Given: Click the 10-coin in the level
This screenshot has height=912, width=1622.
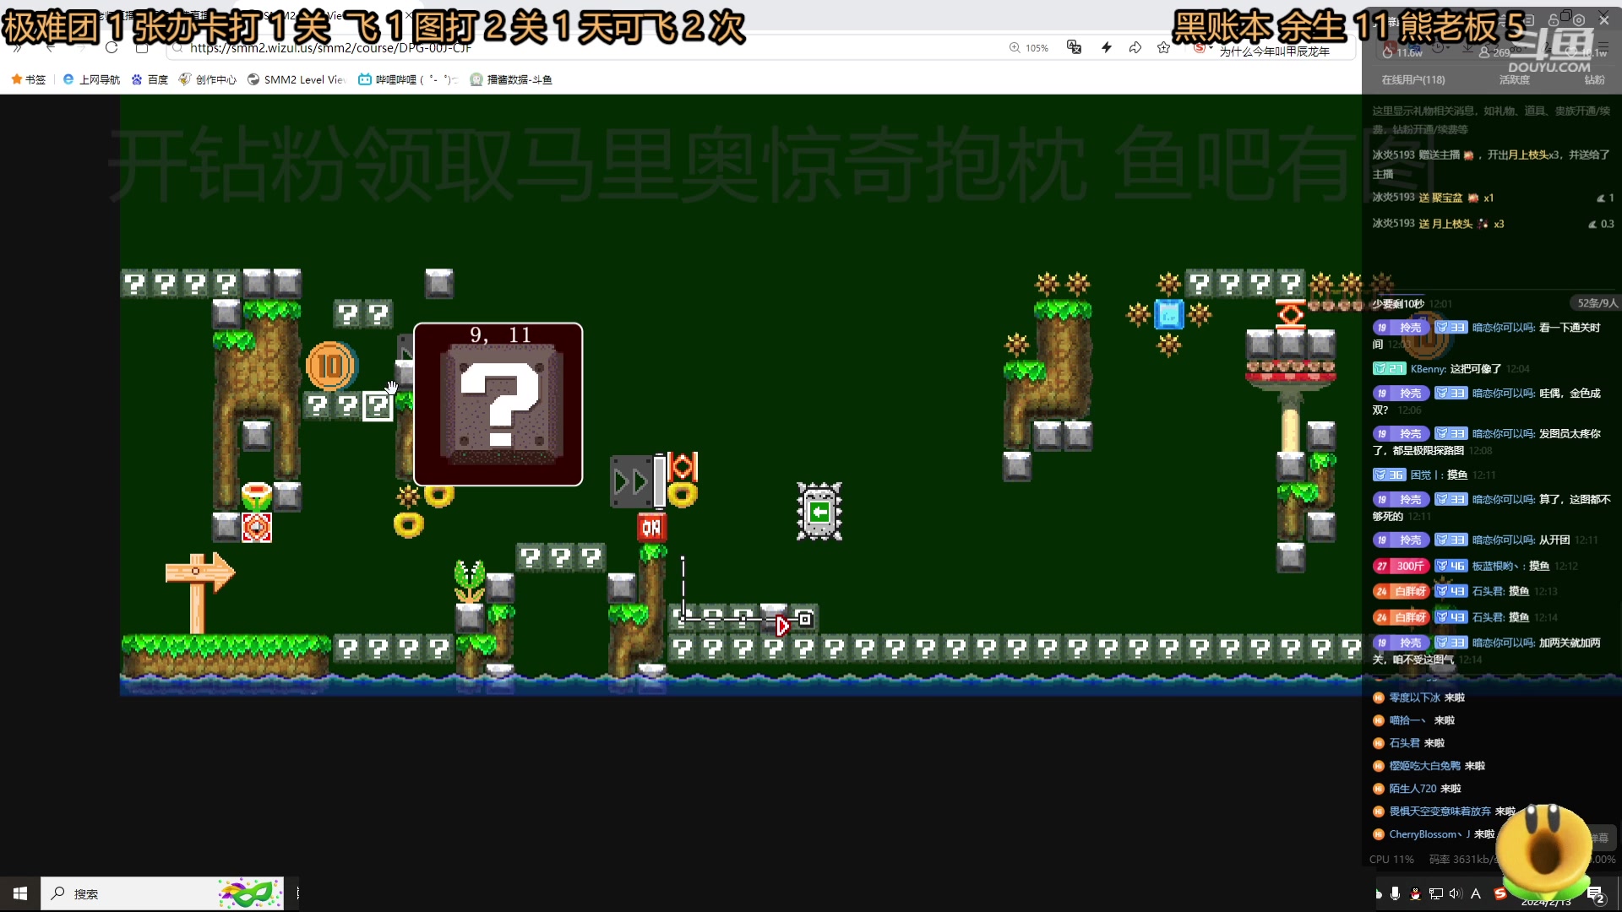Looking at the screenshot, I should (331, 366).
